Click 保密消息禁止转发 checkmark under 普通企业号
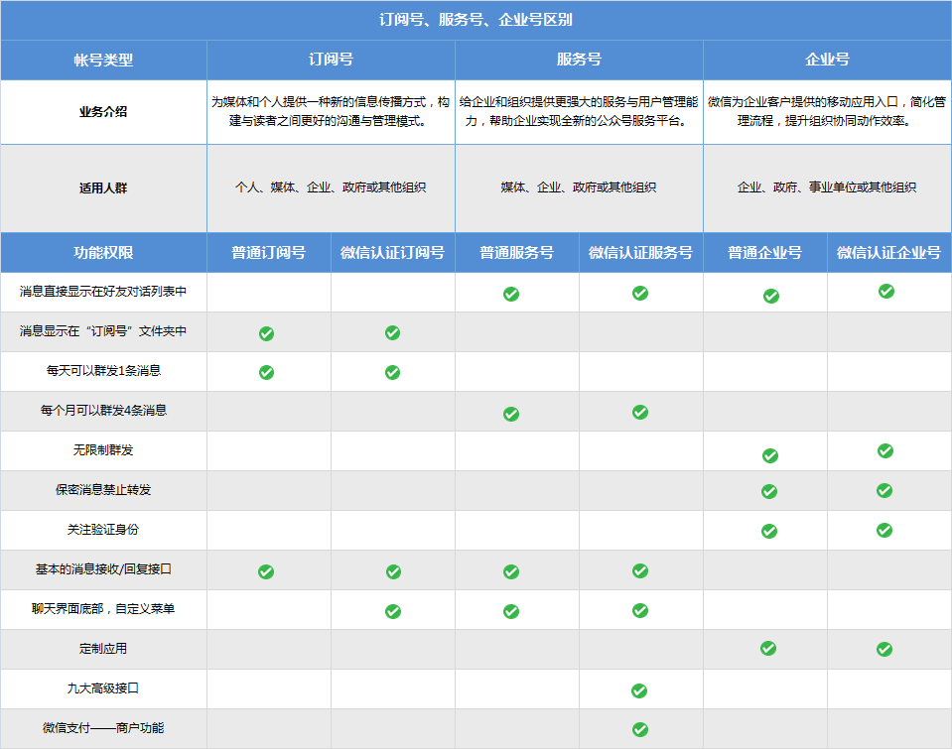952x749 pixels. pos(768,491)
